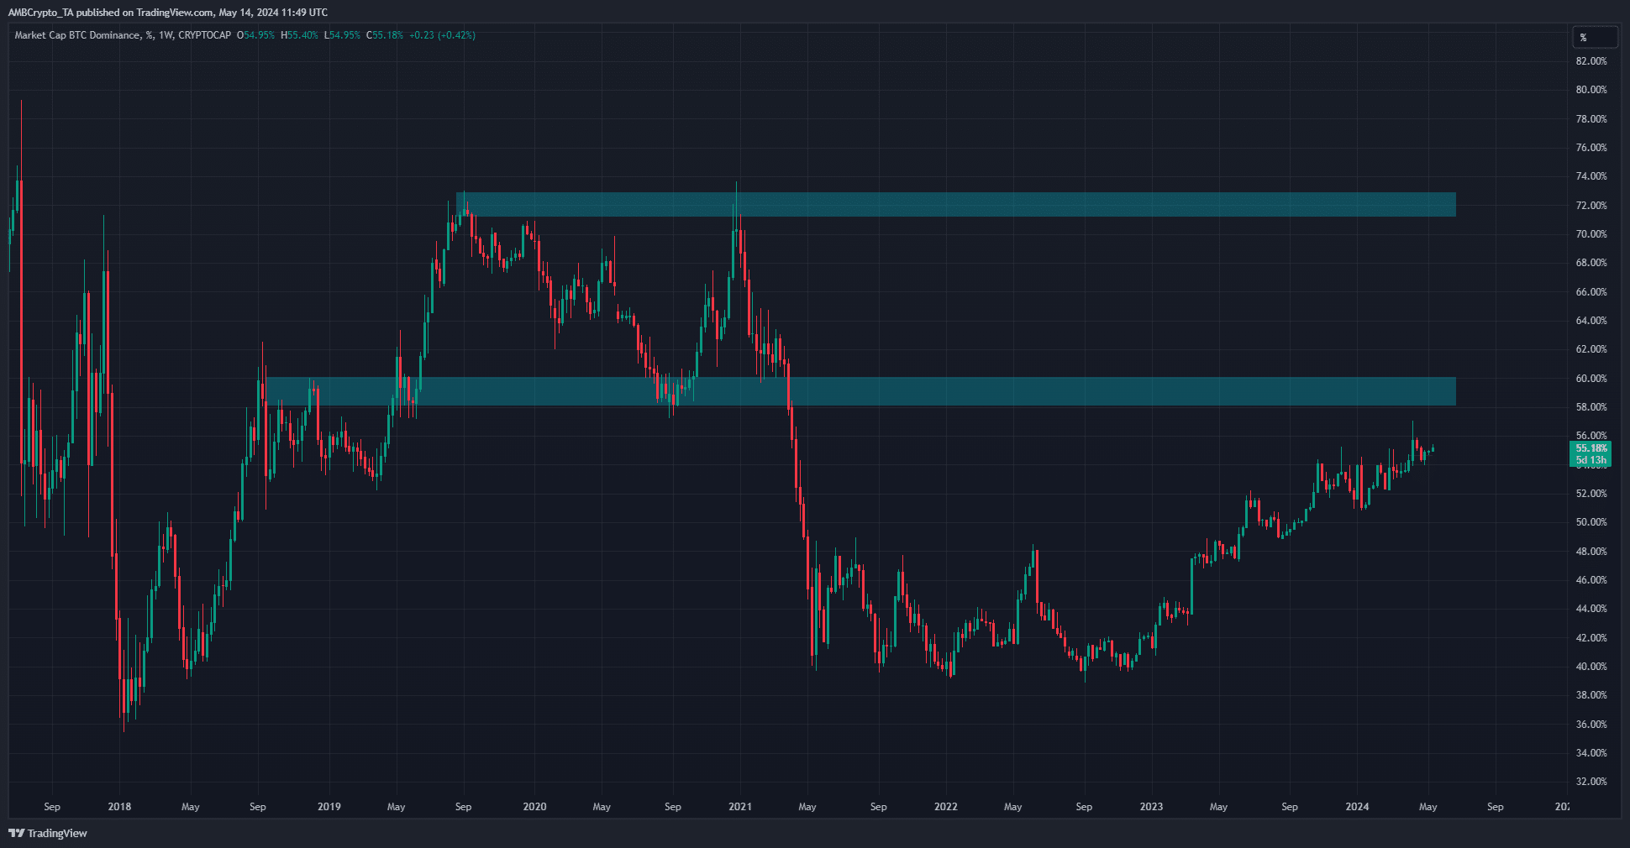Click the close value C55.18%

(385, 35)
